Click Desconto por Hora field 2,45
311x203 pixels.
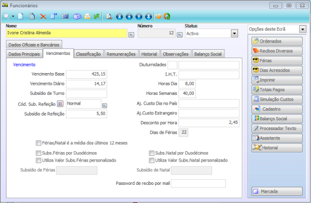click(209, 123)
